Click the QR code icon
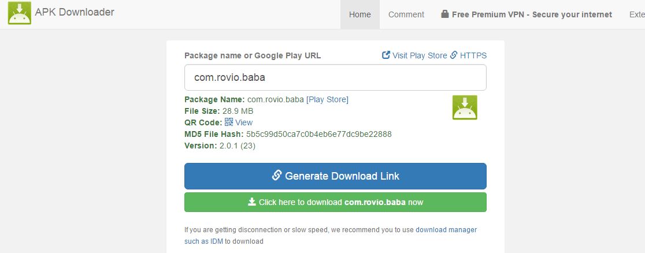This screenshot has height=253, width=645. [x=229, y=122]
